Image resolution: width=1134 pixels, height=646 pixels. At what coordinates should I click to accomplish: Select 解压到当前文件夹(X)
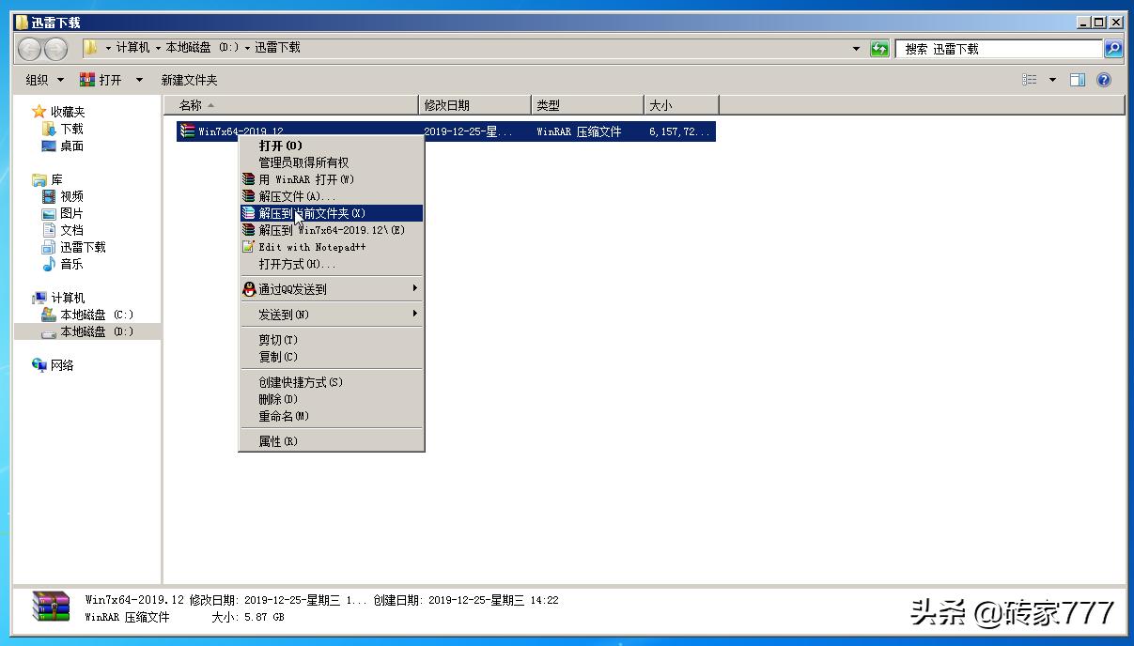pyautogui.click(x=331, y=213)
